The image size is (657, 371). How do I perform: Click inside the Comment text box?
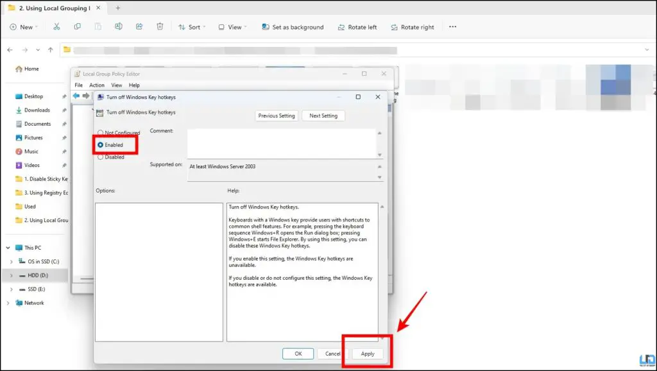coord(281,144)
